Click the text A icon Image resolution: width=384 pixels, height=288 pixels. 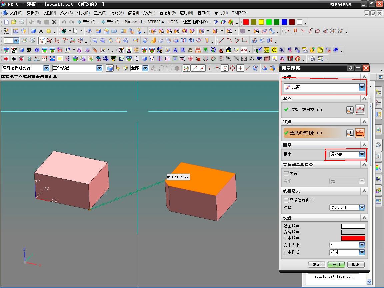coord(41,31)
